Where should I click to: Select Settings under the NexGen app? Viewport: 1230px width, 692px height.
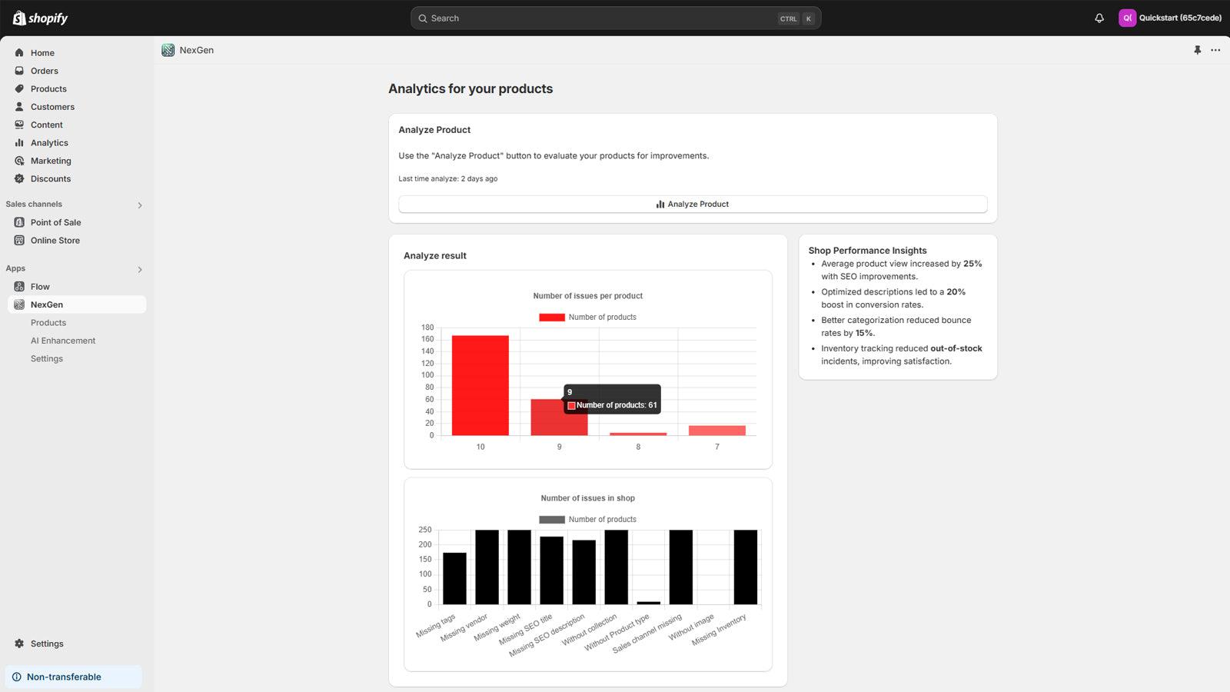pyautogui.click(x=47, y=358)
